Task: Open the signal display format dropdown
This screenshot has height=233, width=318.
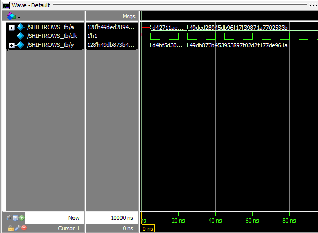Action: pos(14,17)
